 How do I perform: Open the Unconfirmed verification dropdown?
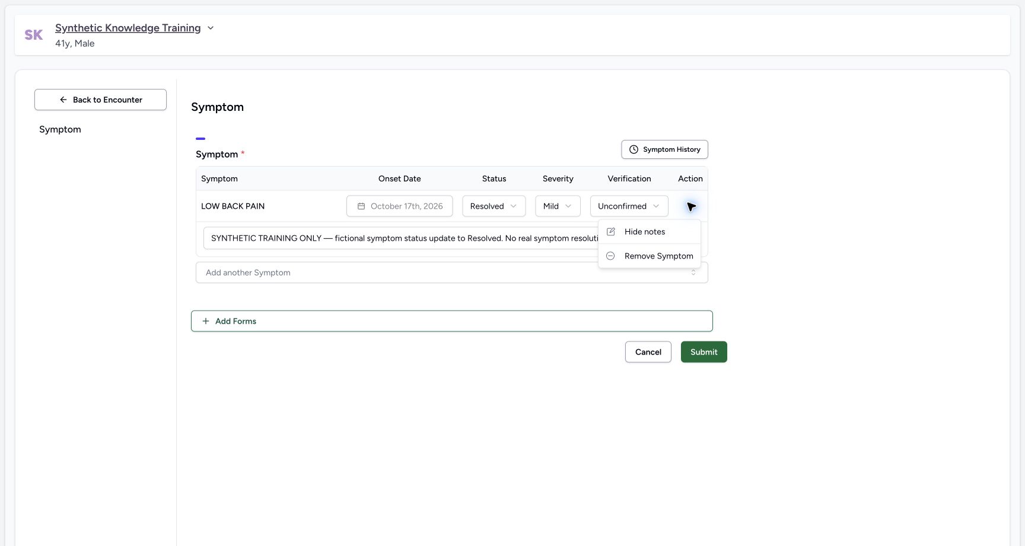click(629, 206)
